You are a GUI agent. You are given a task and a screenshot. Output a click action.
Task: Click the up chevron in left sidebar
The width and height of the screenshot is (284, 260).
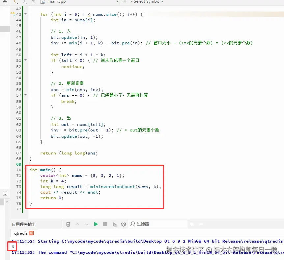pyautogui.click(x=7, y=202)
